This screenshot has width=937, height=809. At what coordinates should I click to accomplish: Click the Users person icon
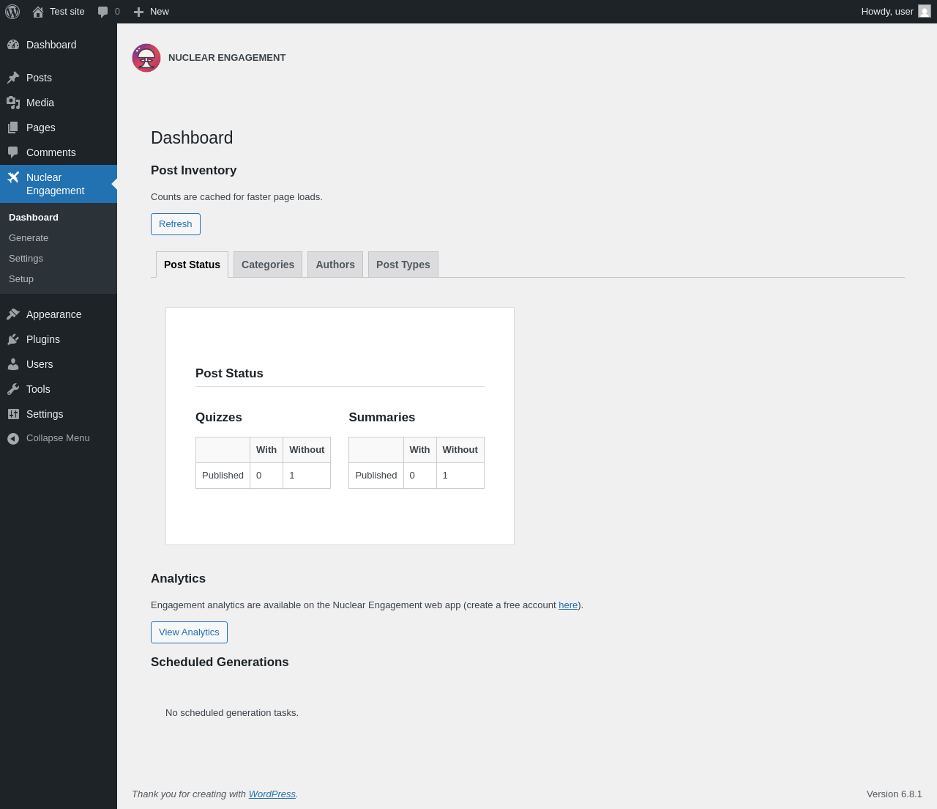pyautogui.click(x=13, y=364)
